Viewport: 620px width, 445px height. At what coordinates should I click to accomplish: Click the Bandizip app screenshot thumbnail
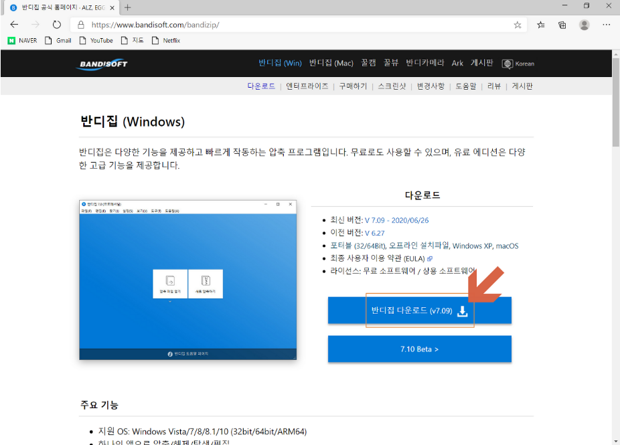[x=188, y=280]
